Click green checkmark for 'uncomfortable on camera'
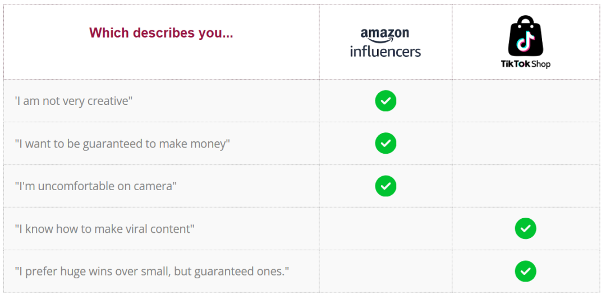Viewport: 606px width, 299px height. [x=385, y=186]
